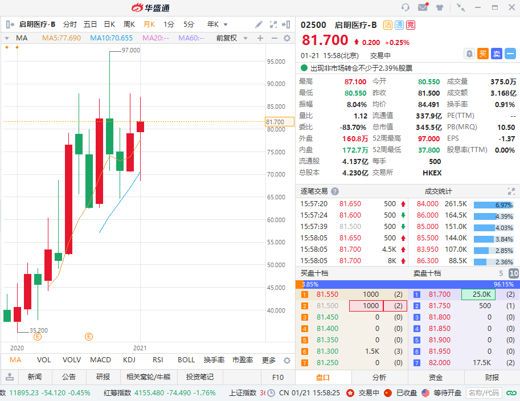Open MA indicator settings gear

tap(287, 38)
